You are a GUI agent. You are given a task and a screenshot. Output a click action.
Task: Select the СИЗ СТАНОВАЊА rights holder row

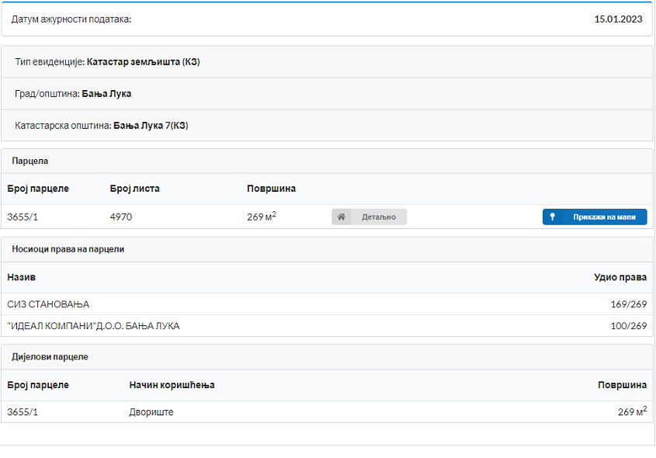(48, 304)
